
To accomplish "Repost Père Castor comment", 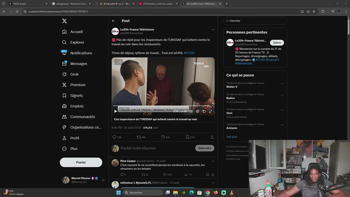I will [x=145, y=175].
